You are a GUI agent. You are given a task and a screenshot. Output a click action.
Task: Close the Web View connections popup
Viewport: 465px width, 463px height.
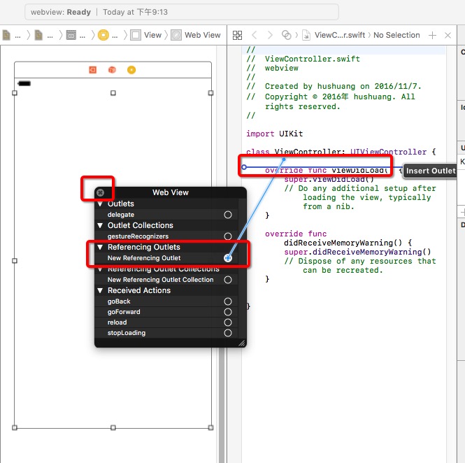(x=101, y=192)
